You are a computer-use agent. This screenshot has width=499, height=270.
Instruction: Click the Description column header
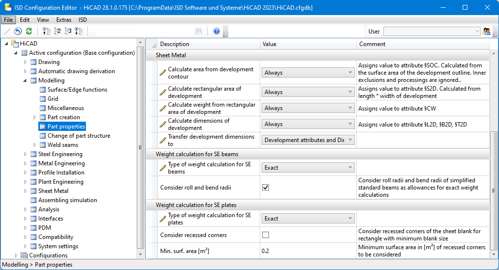(209, 44)
